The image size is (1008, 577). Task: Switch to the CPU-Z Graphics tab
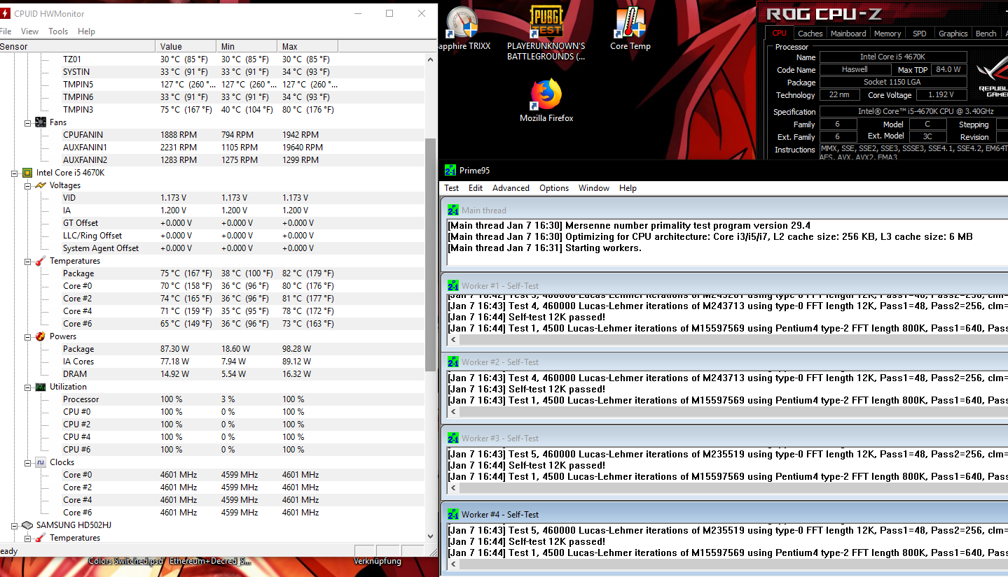click(x=953, y=34)
